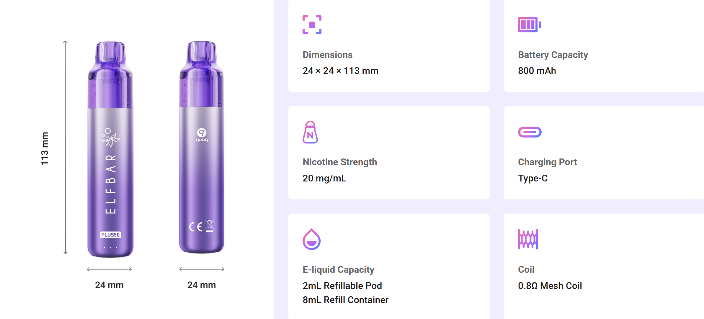Viewport: 704px width, 319px height.
Task: Click the front view ELFBAR device image
Action: coord(110,177)
